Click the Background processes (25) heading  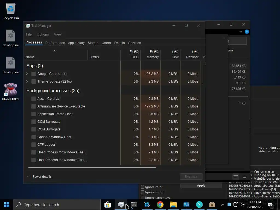coord(53,91)
